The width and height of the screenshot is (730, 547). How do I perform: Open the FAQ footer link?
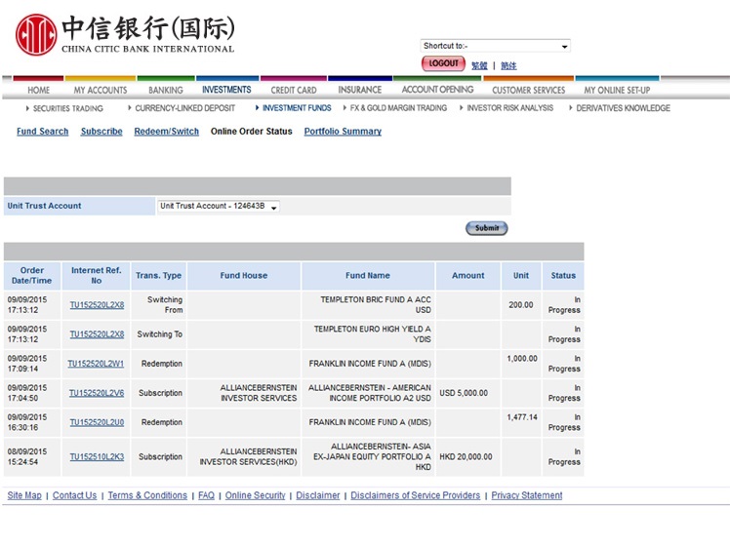[x=206, y=495]
